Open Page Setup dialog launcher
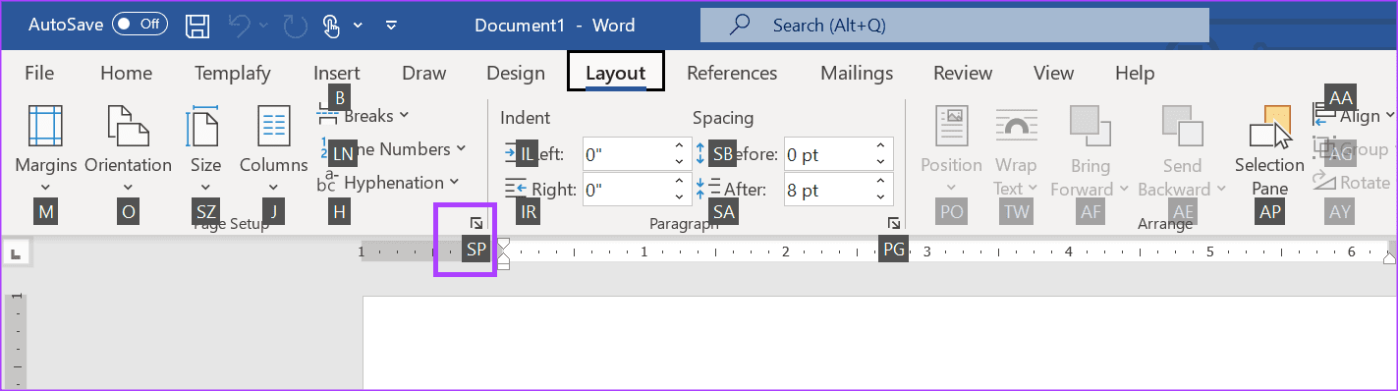Screen dimensions: 1398x391 pos(476,223)
